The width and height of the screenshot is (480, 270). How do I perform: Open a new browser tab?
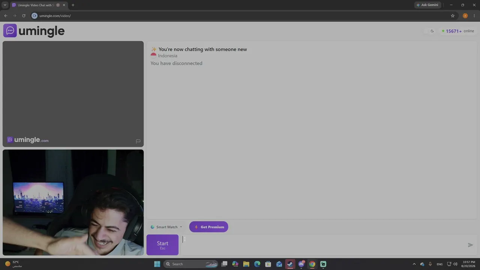pyautogui.click(x=73, y=5)
